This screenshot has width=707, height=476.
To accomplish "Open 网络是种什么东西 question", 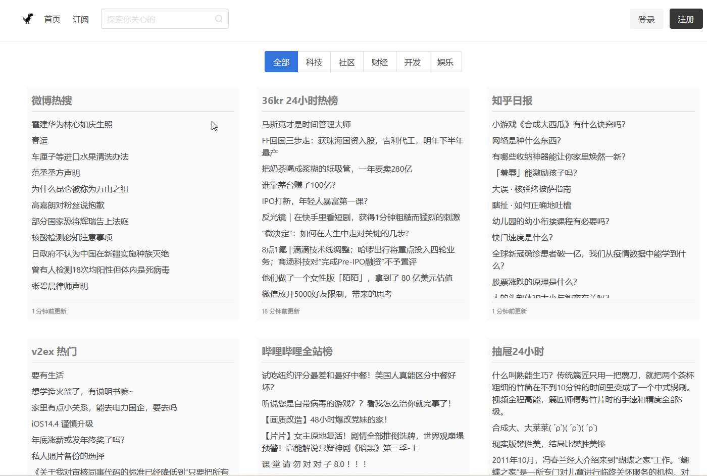I will [x=526, y=141].
